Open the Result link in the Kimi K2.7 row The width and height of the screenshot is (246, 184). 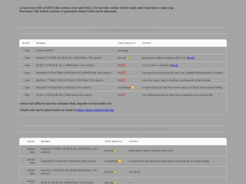point(190,58)
